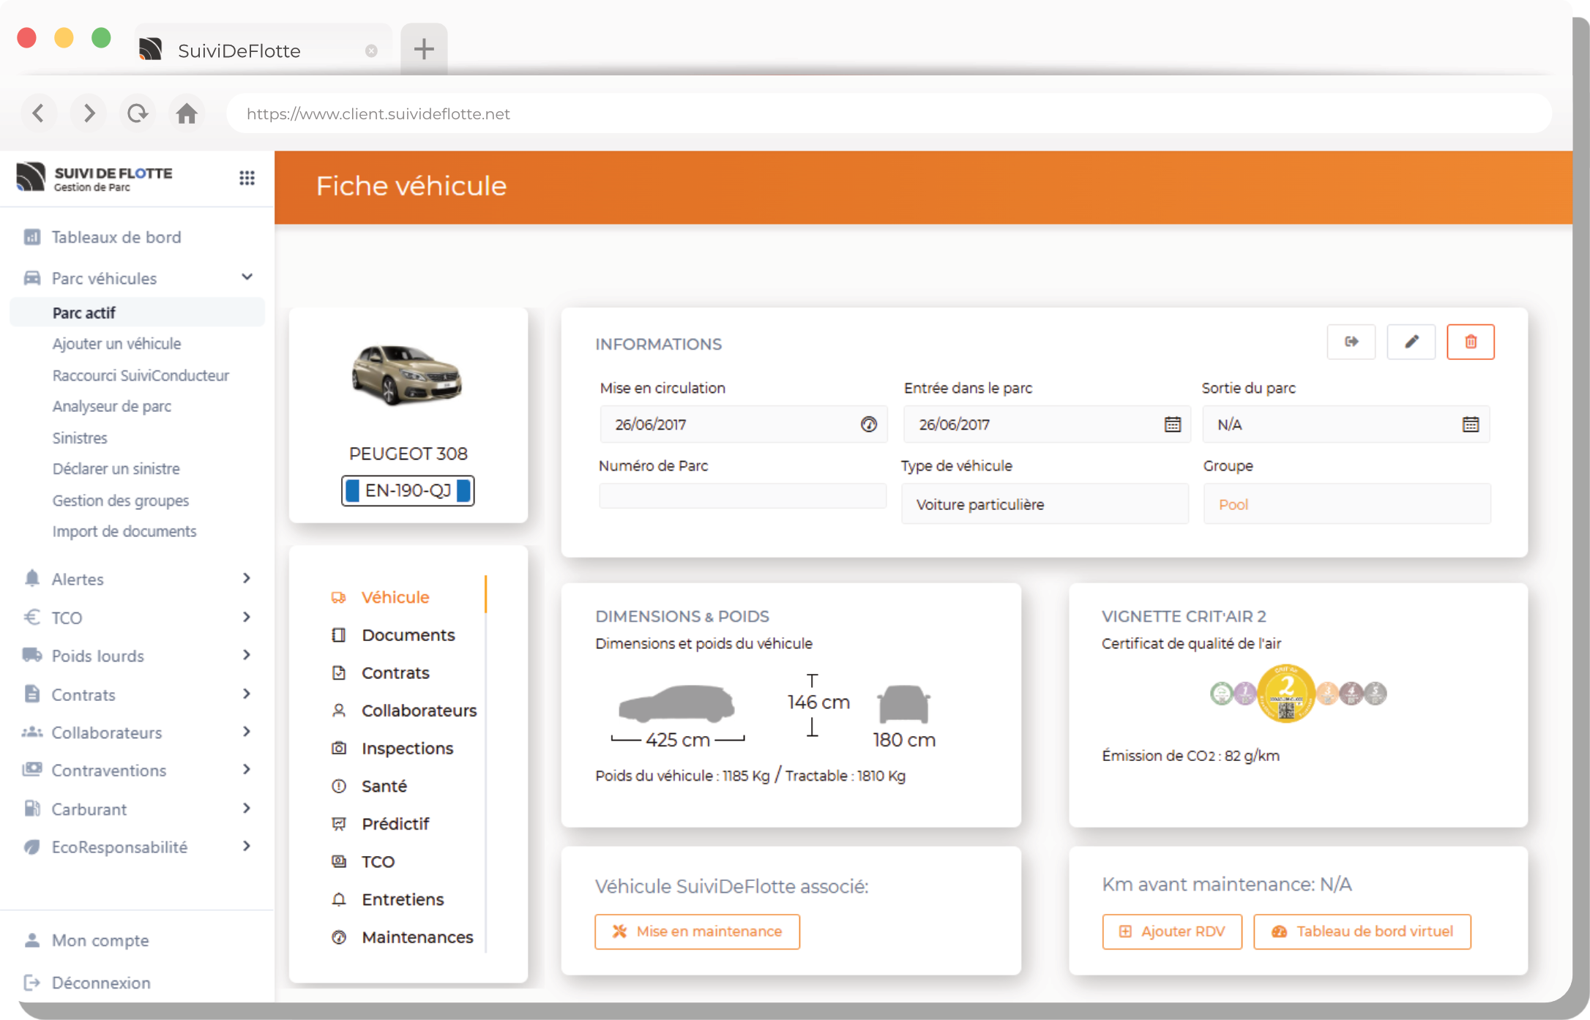Click the browser back arrow
Viewport: 1590px width, 1020px height.
tap(39, 113)
